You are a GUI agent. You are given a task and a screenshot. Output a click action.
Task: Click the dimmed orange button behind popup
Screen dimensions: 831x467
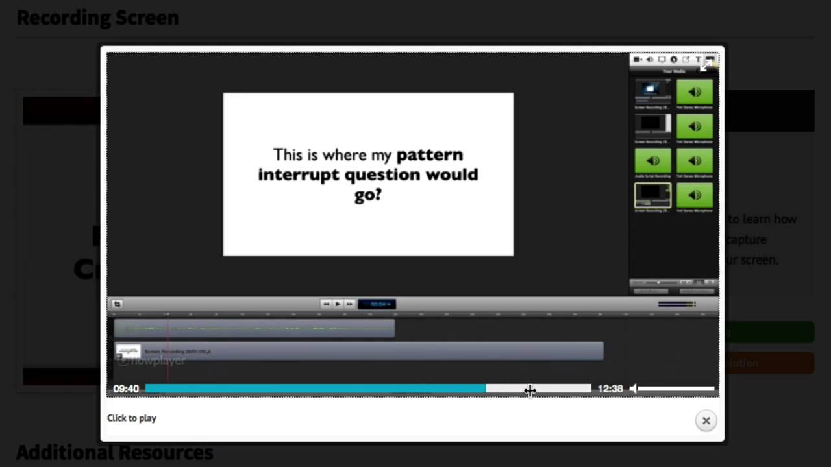pos(769,363)
